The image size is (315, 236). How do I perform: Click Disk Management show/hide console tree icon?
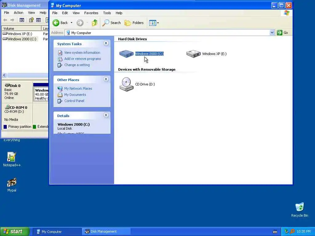coord(22,20)
